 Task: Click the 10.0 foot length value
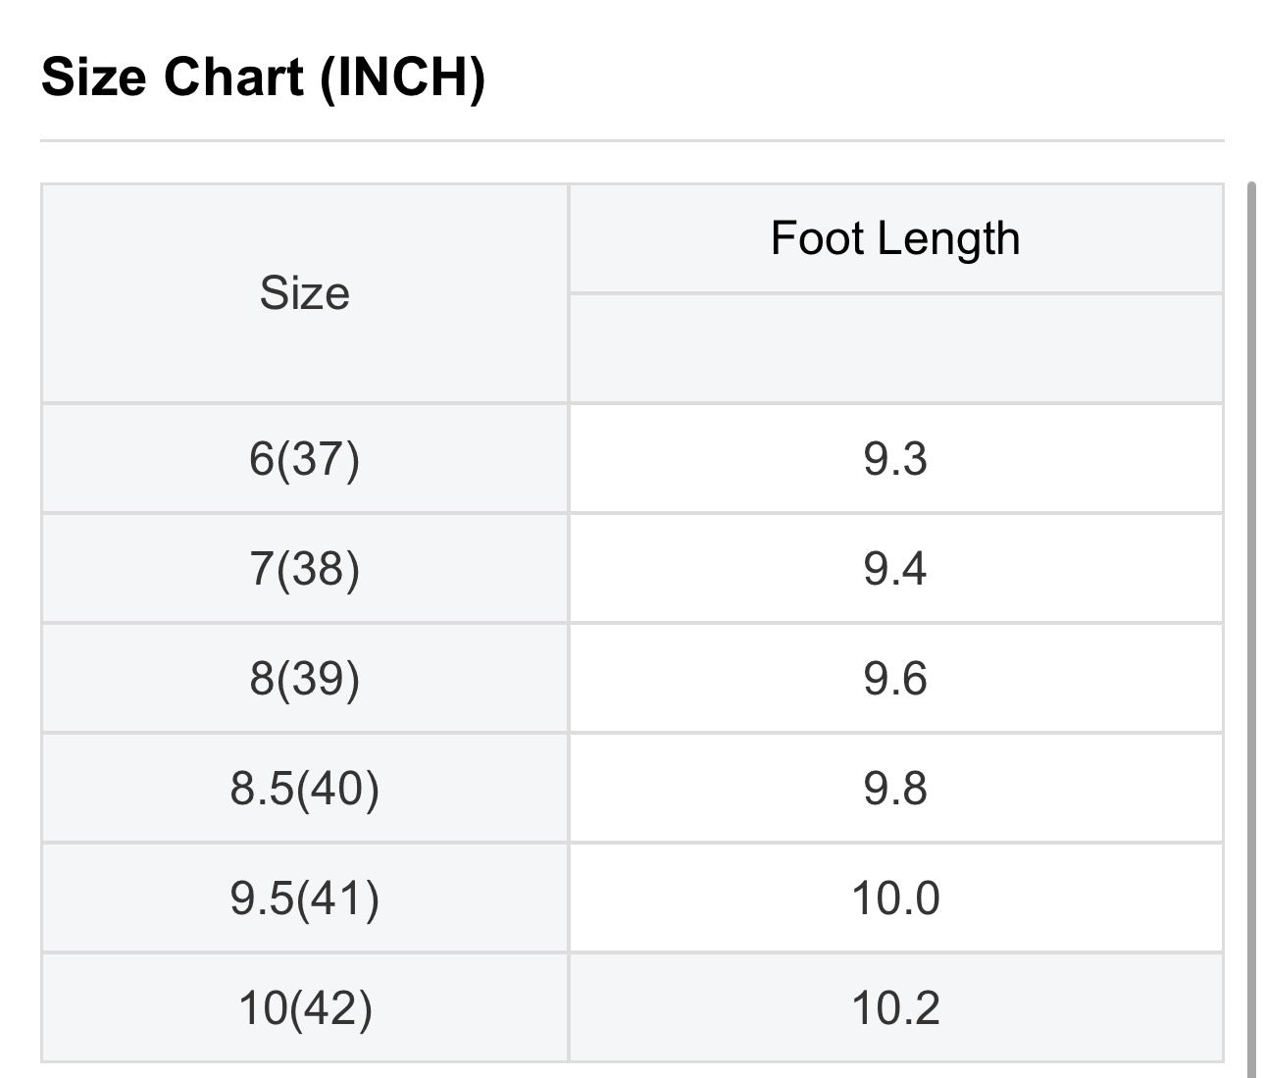(895, 898)
